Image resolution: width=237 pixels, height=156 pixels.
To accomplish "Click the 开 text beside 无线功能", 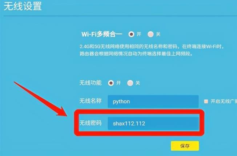I will [x=118, y=83].
